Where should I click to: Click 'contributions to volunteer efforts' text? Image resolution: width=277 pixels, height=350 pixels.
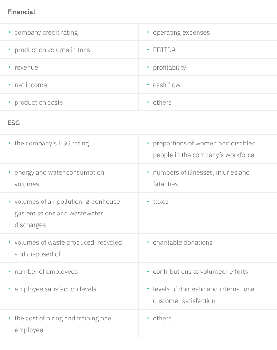point(200,272)
